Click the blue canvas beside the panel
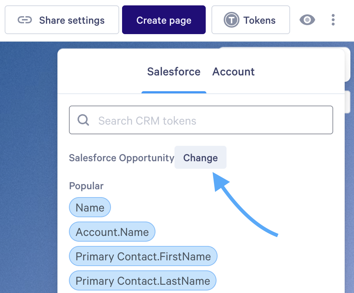The height and width of the screenshot is (293, 354). pos(29,162)
